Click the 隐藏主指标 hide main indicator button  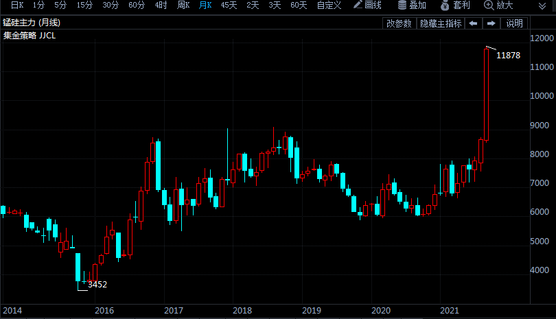pyautogui.click(x=441, y=23)
